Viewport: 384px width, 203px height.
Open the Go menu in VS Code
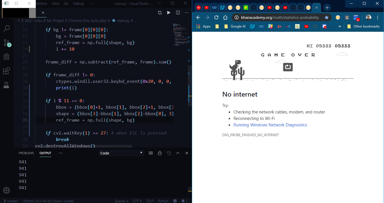66,4
